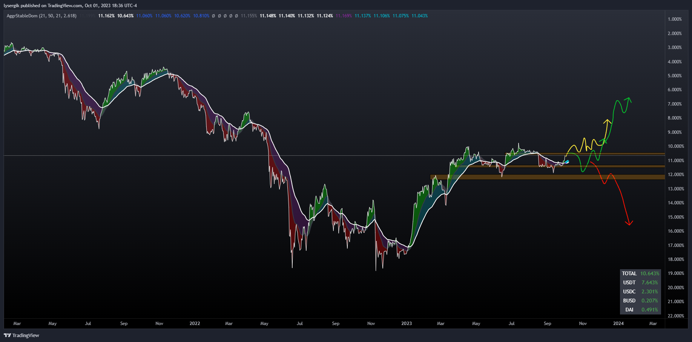
Task: Click the 16.000% price scale label
Action: tap(676, 231)
